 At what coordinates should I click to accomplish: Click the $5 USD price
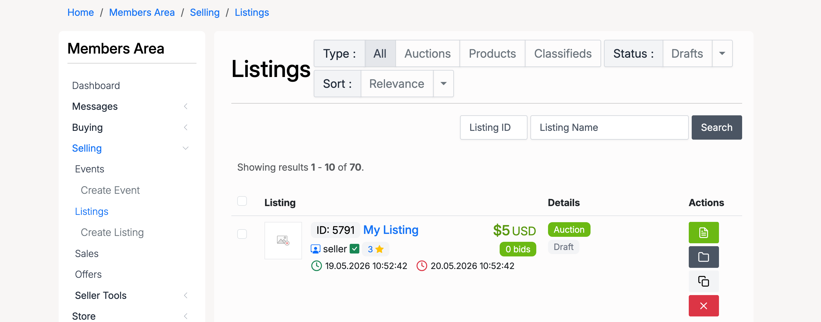coord(514,230)
